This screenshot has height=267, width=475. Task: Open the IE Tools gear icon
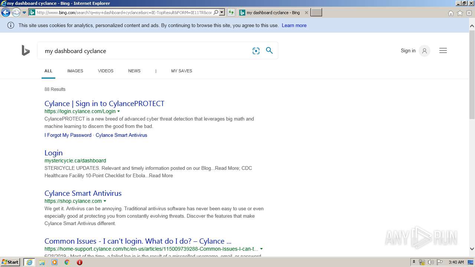click(469, 13)
